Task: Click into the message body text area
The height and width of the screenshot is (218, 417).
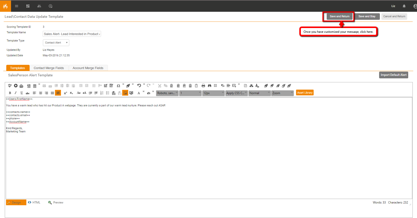Action: click(209, 148)
